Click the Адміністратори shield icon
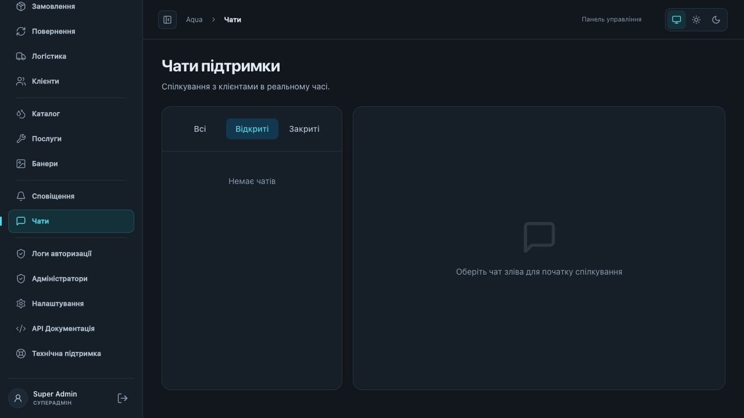 pos(21,279)
